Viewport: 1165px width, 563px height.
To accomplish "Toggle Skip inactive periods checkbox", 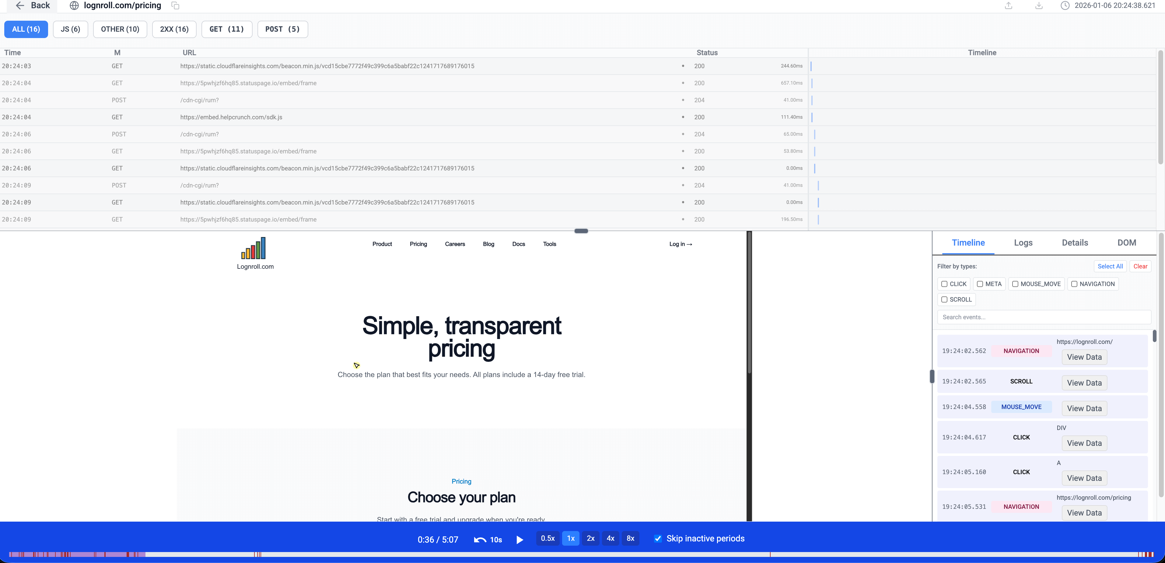I will tap(658, 539).
